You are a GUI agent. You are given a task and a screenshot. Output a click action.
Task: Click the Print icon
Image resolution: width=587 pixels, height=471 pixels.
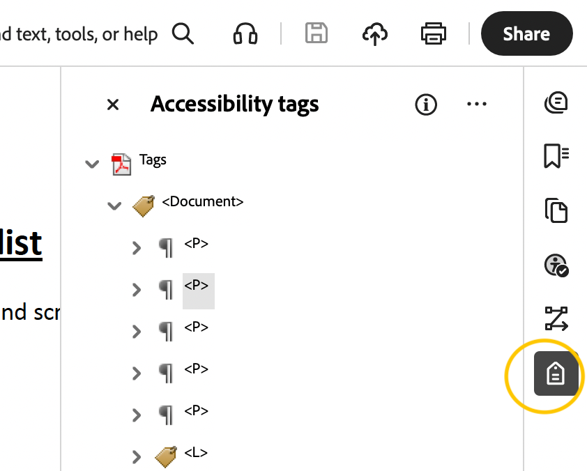tap(433, 33)
